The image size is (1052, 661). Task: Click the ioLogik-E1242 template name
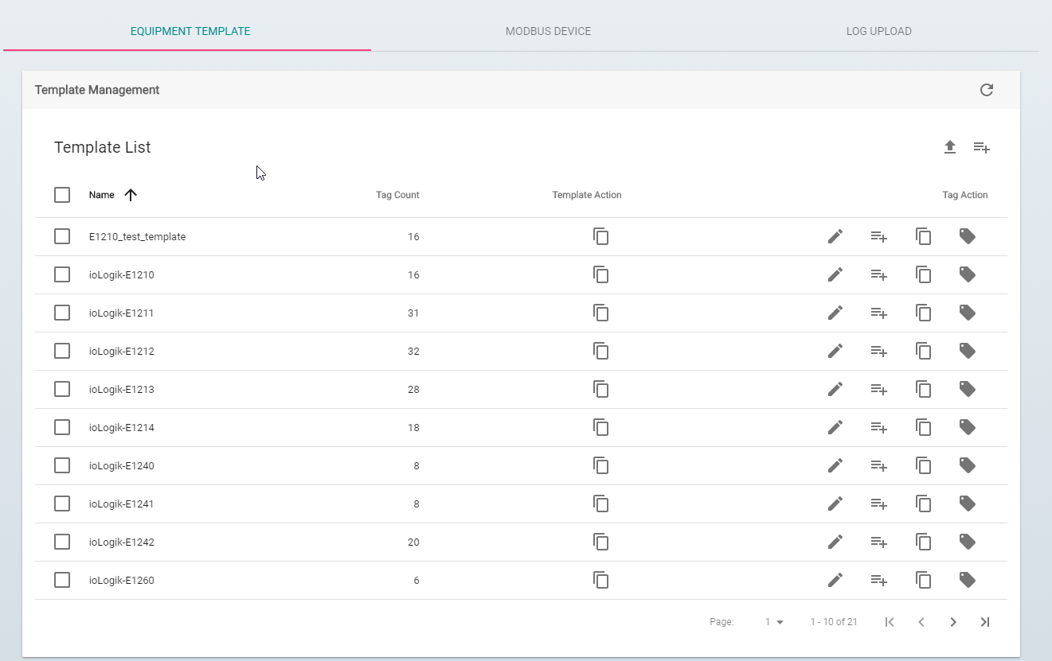122,542
